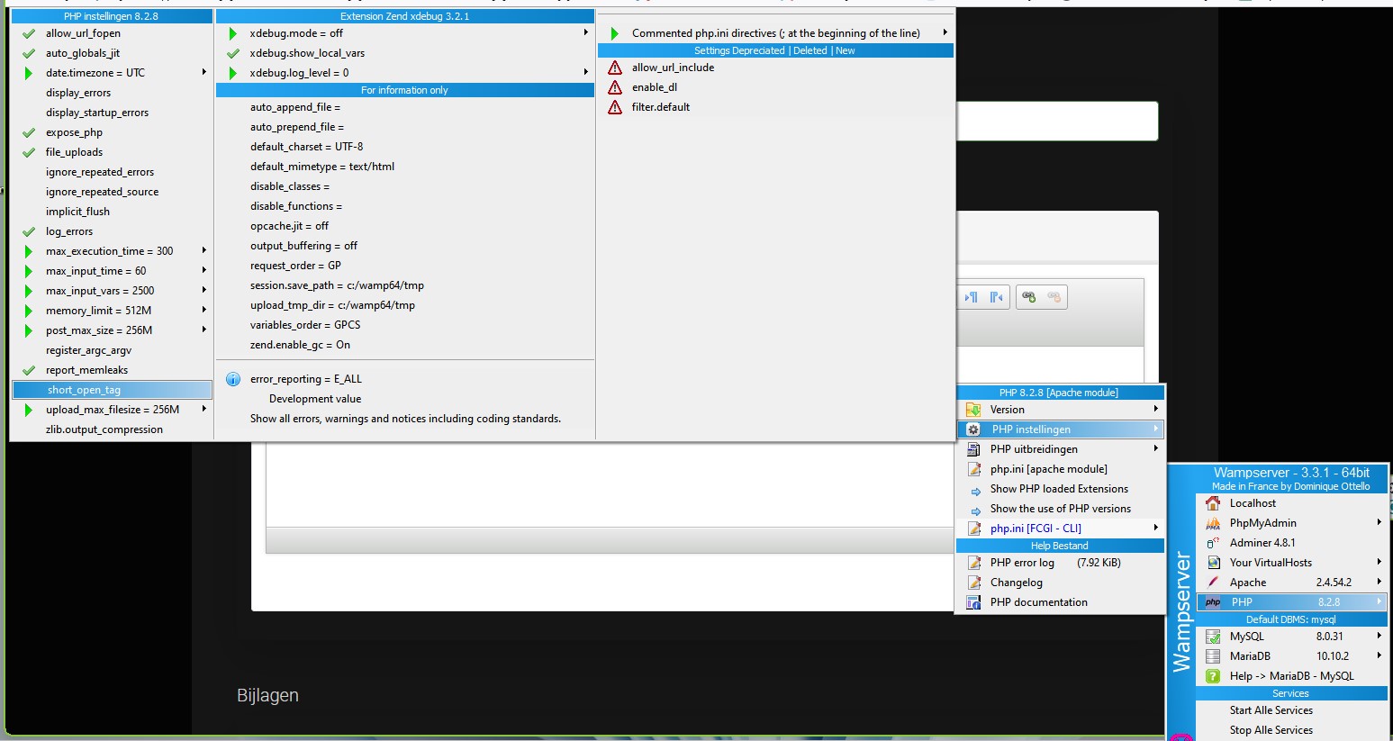Open the PHP error log
Viewport: 1393px width, 741px height.
1022,563
